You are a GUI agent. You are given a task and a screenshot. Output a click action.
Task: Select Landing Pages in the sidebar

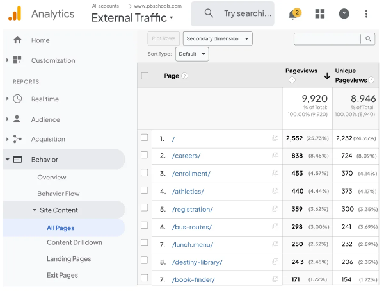[x=69, y=259]
